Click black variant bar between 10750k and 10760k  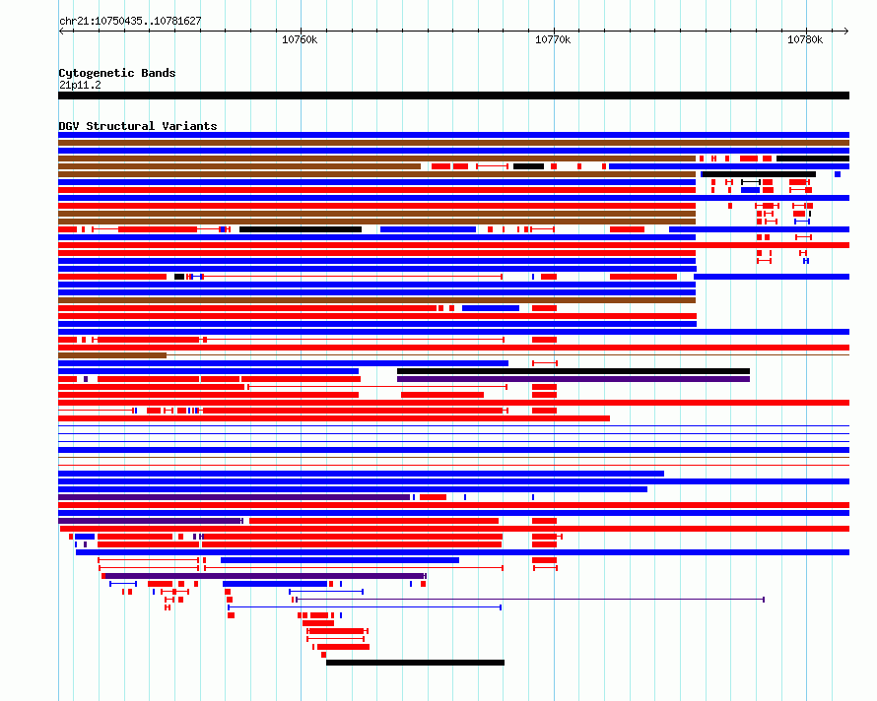[x=301, y=229]
